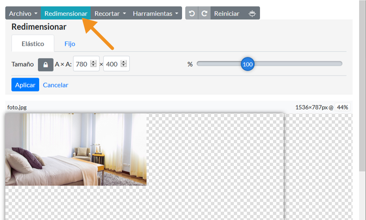
Task: Click the Cancelar link
Action: [x=56, y=85]
